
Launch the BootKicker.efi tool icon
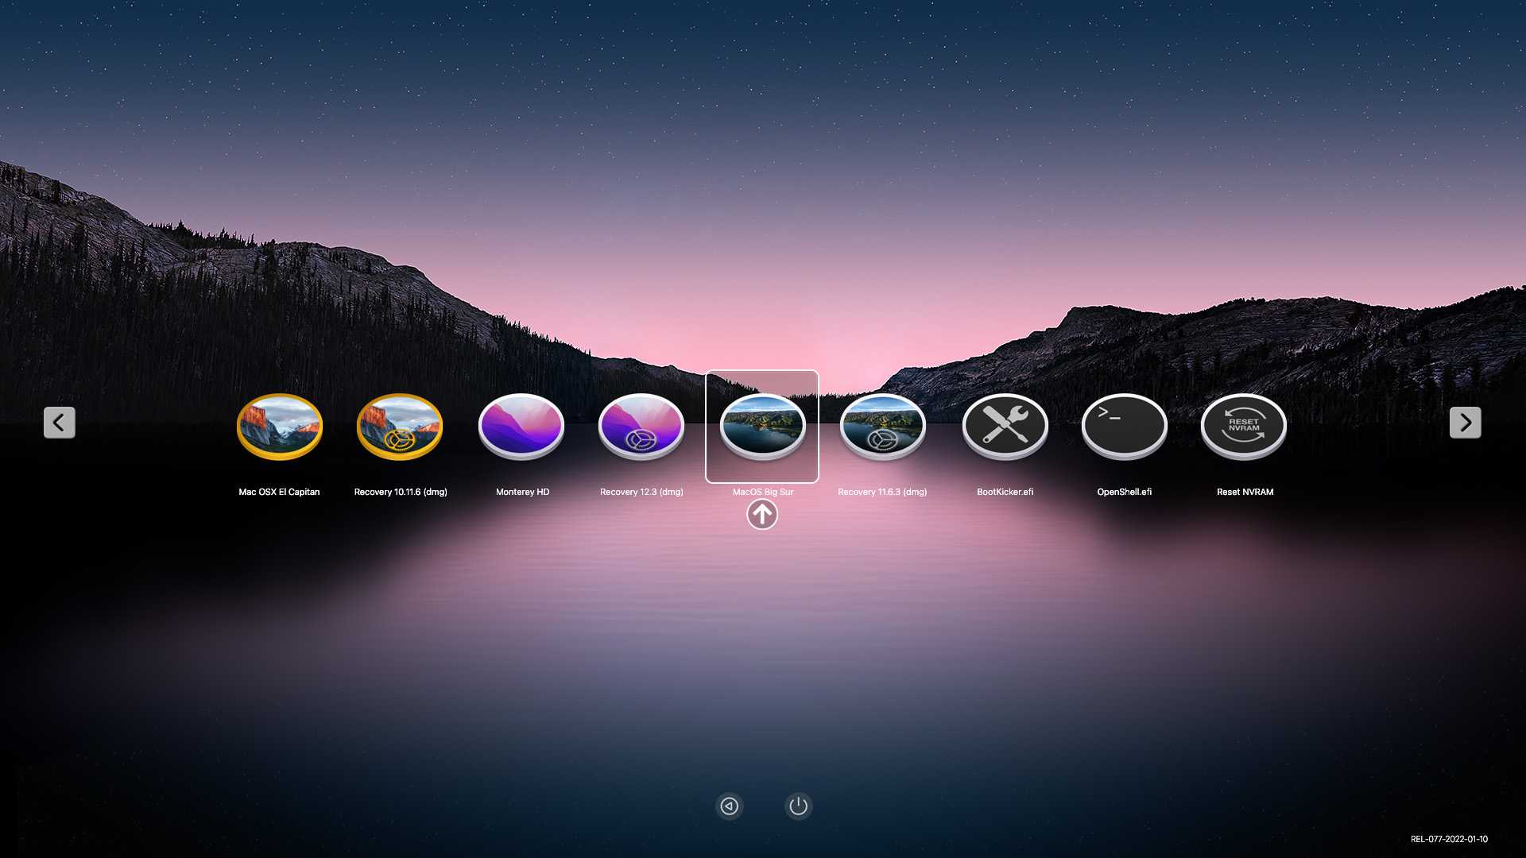[1005, 427]
